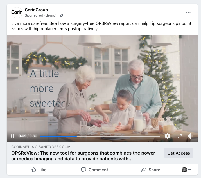201x178 pixels.
Task: Expand video to fullscreen
Action: click(x=180, y=136)
